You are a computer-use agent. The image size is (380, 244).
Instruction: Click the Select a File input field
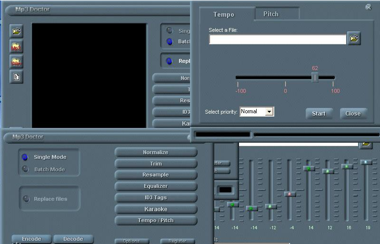coord(278,39)
